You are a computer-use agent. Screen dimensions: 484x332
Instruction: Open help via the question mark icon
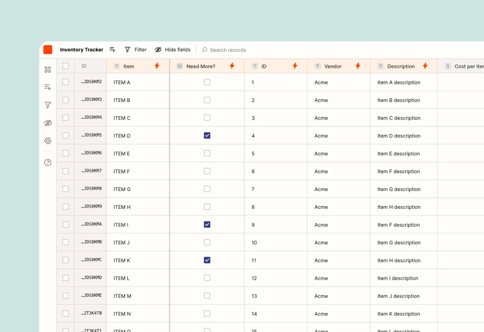click(x=47, y=162)
